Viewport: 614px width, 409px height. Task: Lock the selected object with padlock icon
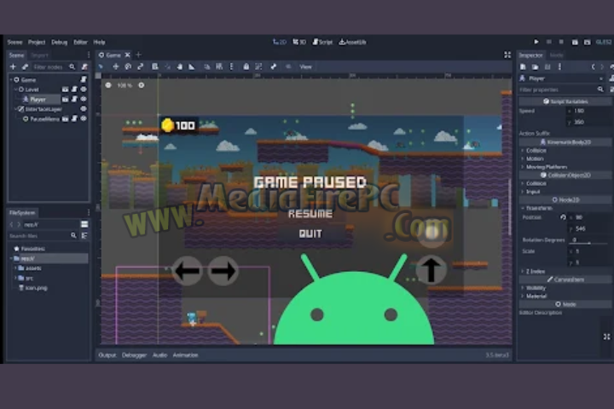[246, 66]
